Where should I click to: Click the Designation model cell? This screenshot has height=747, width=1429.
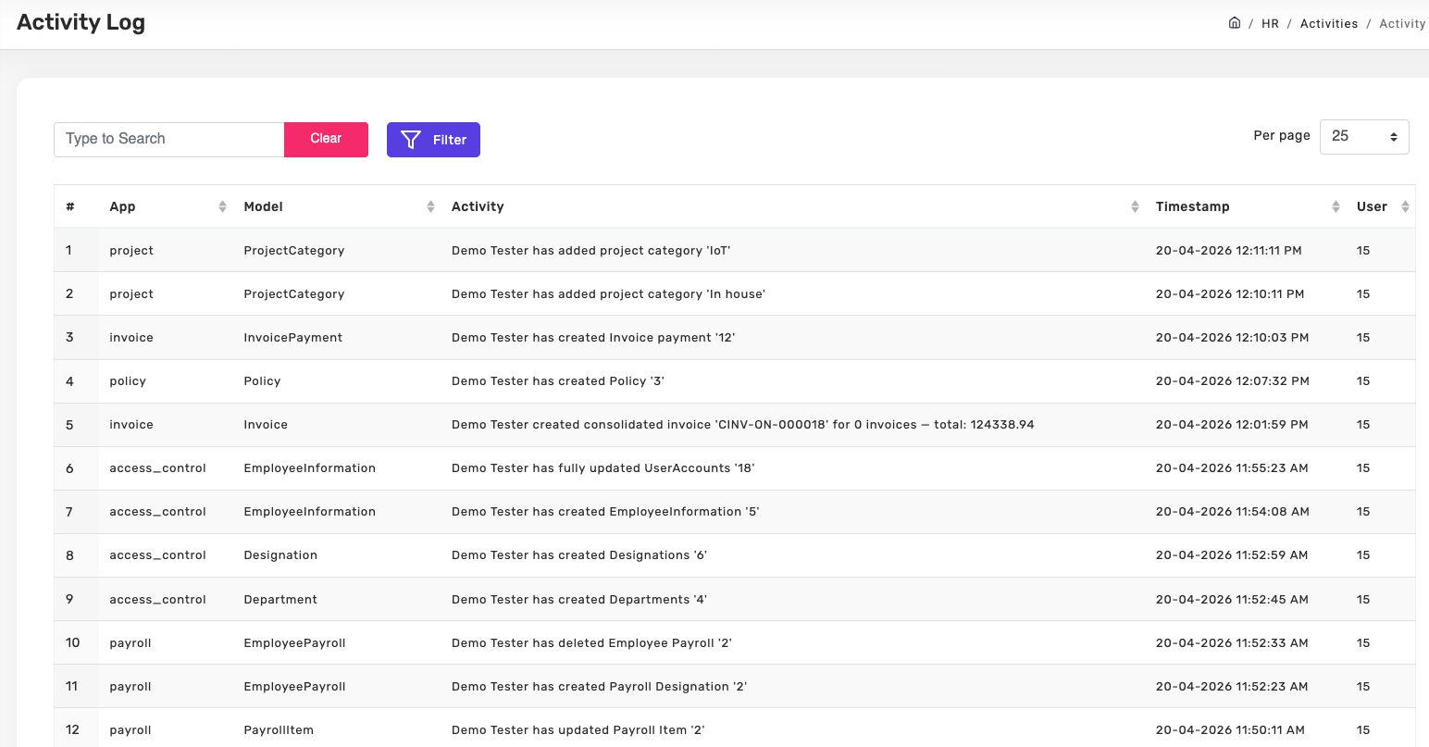280,555
